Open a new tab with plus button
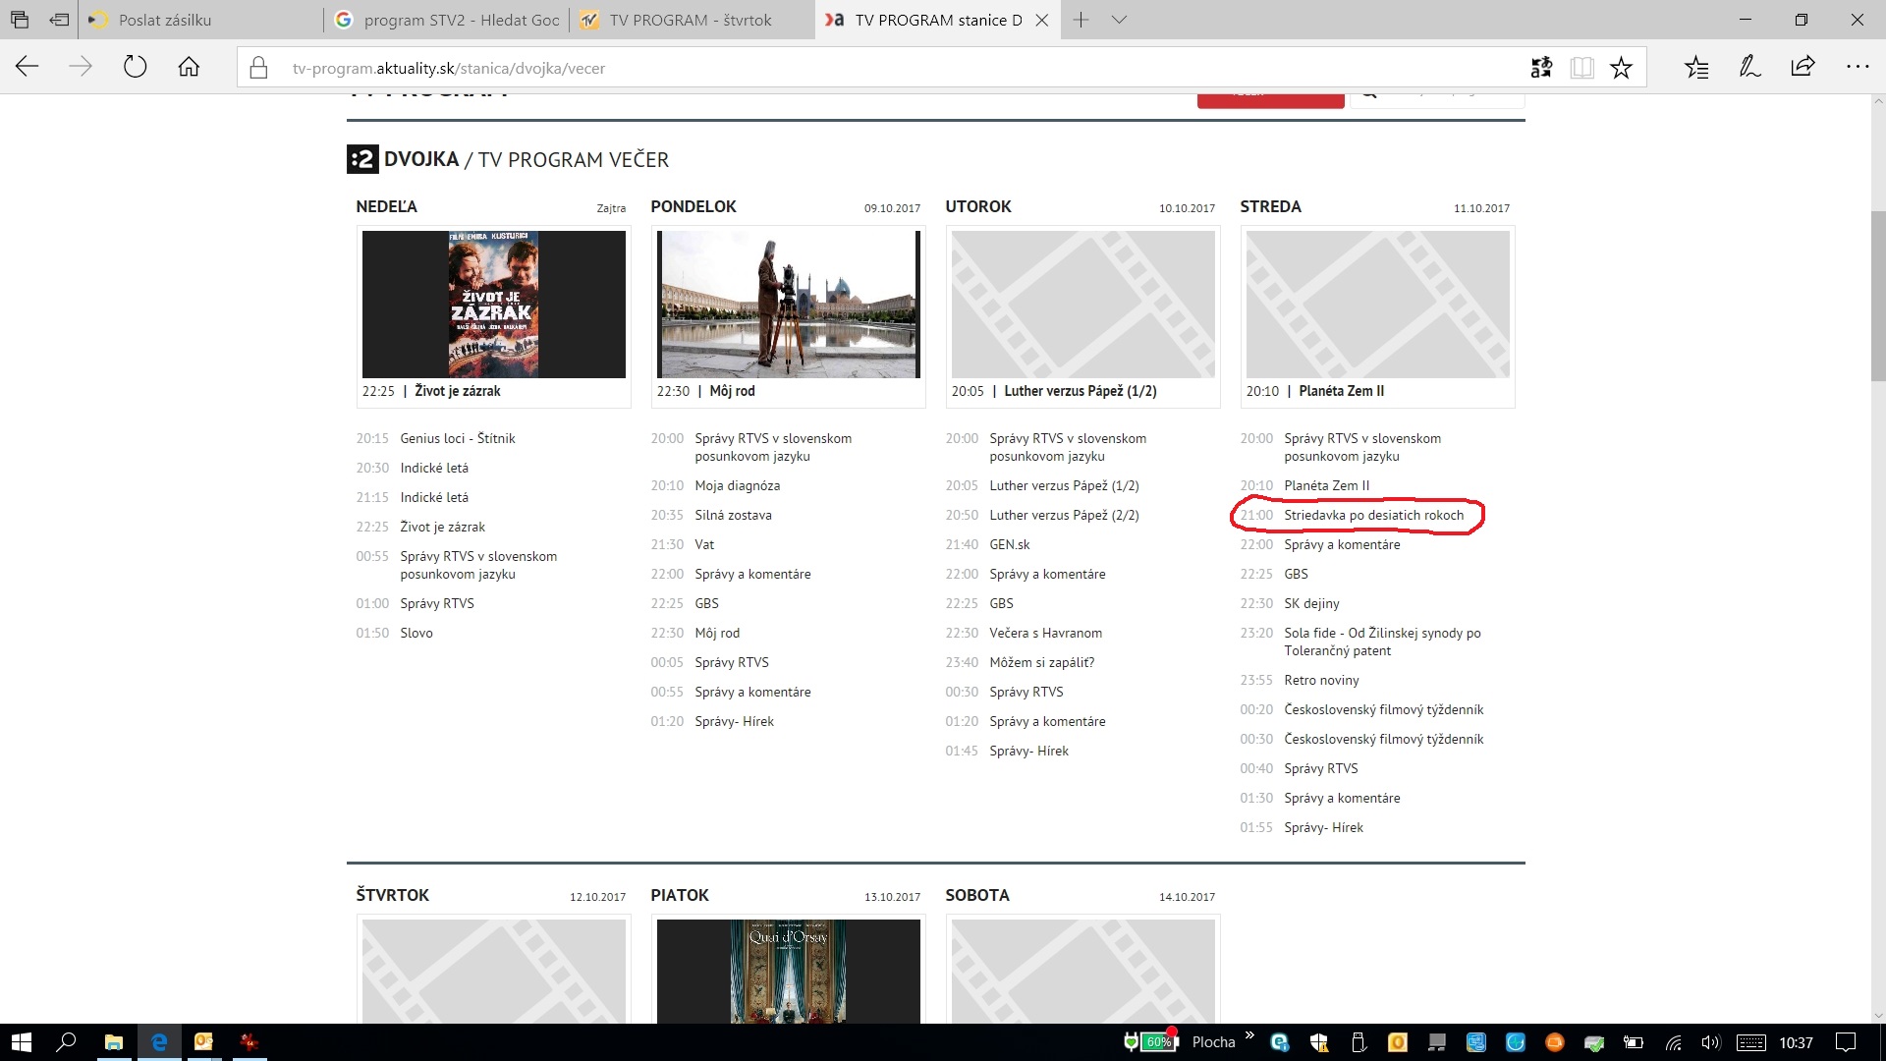1886x1061 pixels. pyautogui.click(x=1081, y=20)
